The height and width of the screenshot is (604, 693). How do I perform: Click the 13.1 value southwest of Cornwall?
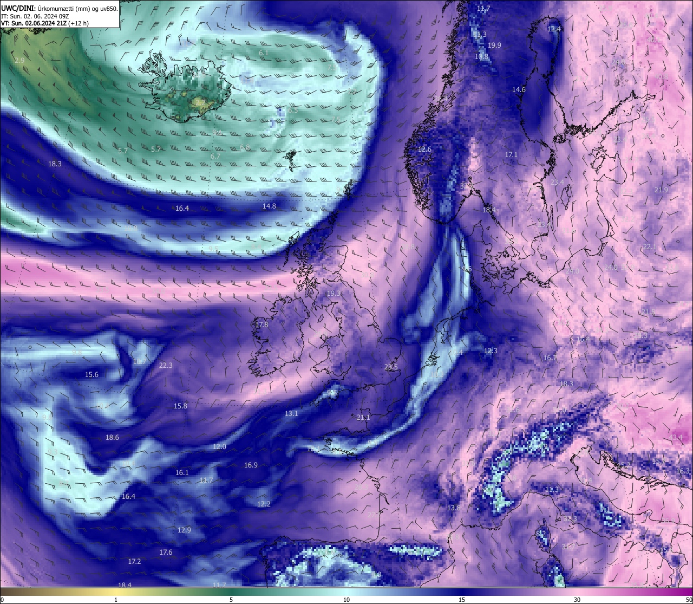tap(291, 414)
